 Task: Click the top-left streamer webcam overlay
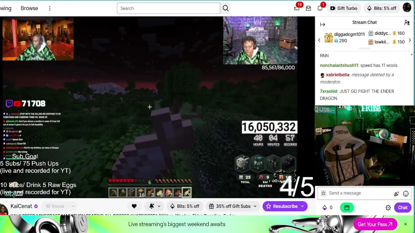38,39
